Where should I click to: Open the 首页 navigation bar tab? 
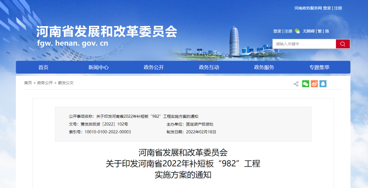click(43, 67)
